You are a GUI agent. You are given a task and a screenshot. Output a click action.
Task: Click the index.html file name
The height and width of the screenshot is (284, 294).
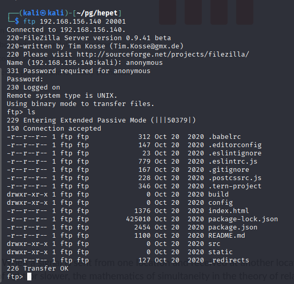229,211
